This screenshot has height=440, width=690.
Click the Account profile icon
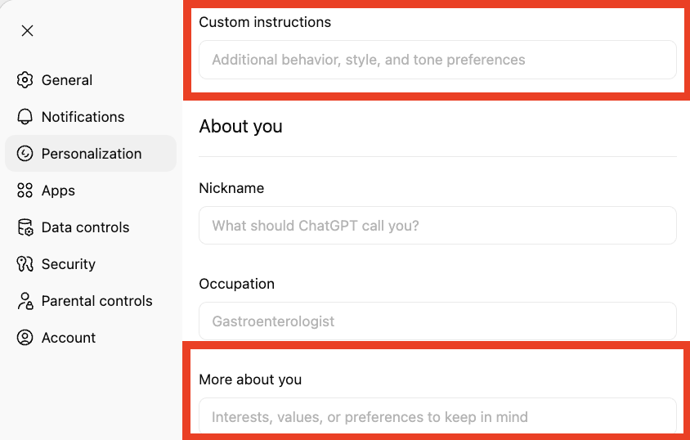[25, 338]
